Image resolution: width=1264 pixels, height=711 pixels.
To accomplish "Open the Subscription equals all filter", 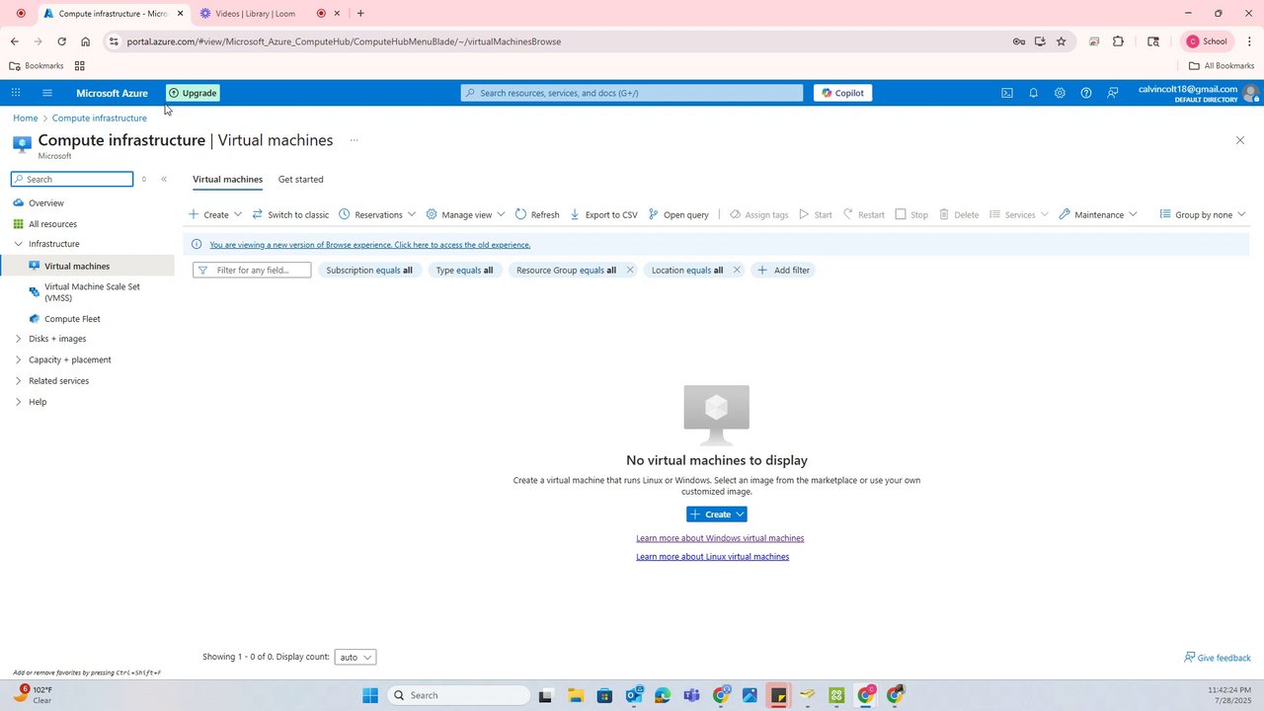I will [x=369, y=270].
